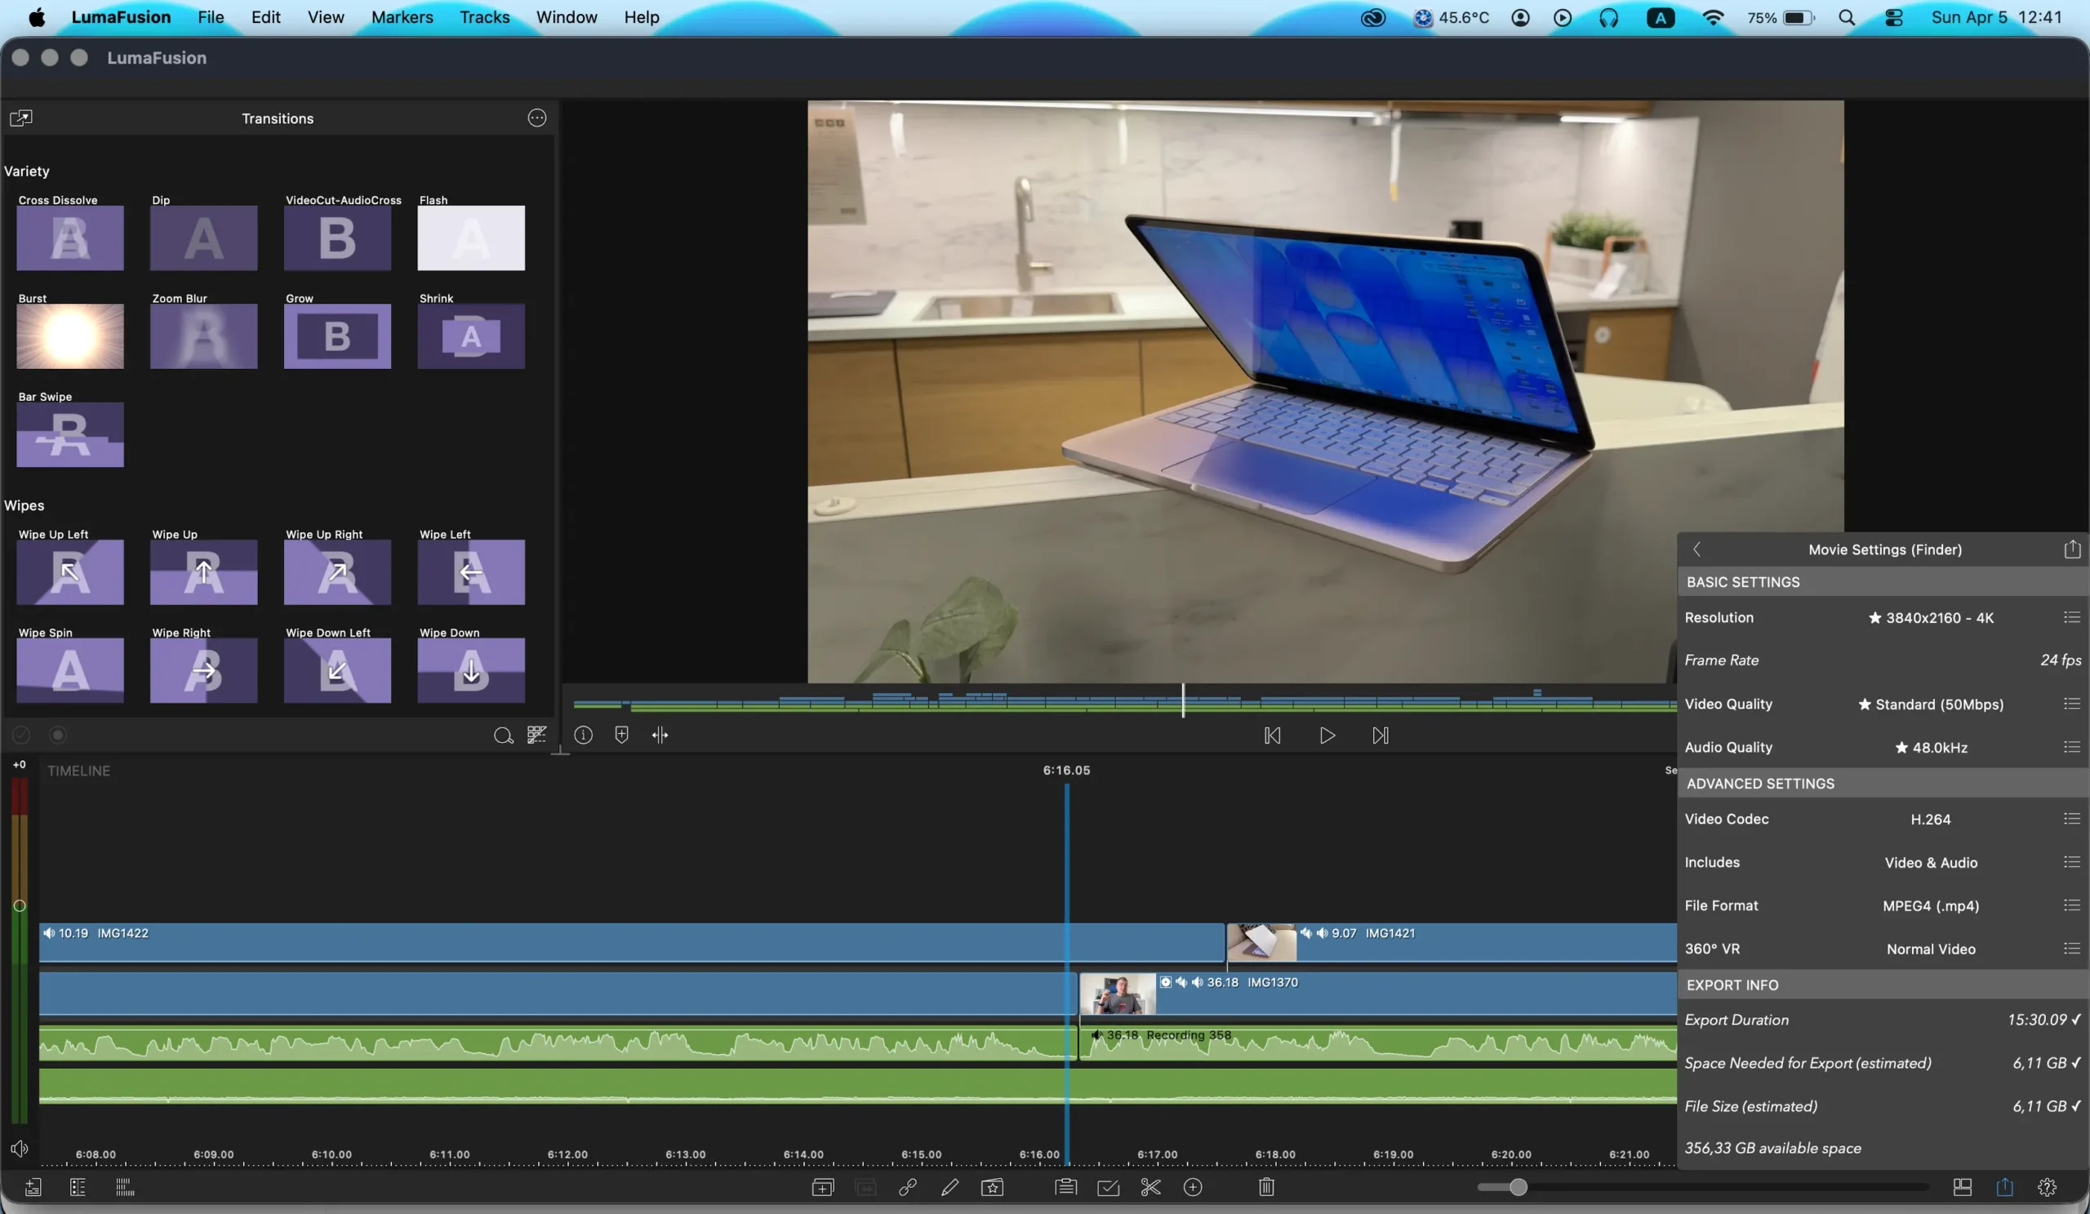Toggle the checkmark circle below transitions
Viewport: 2090px width, 1214px height.
21,735
